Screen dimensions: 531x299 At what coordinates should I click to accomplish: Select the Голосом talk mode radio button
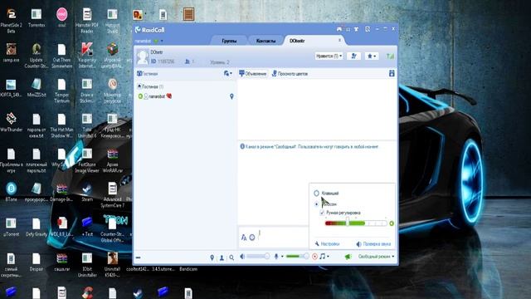[316, 204]
